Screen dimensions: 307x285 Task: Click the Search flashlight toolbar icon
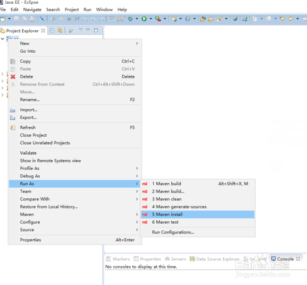[219, 19]
